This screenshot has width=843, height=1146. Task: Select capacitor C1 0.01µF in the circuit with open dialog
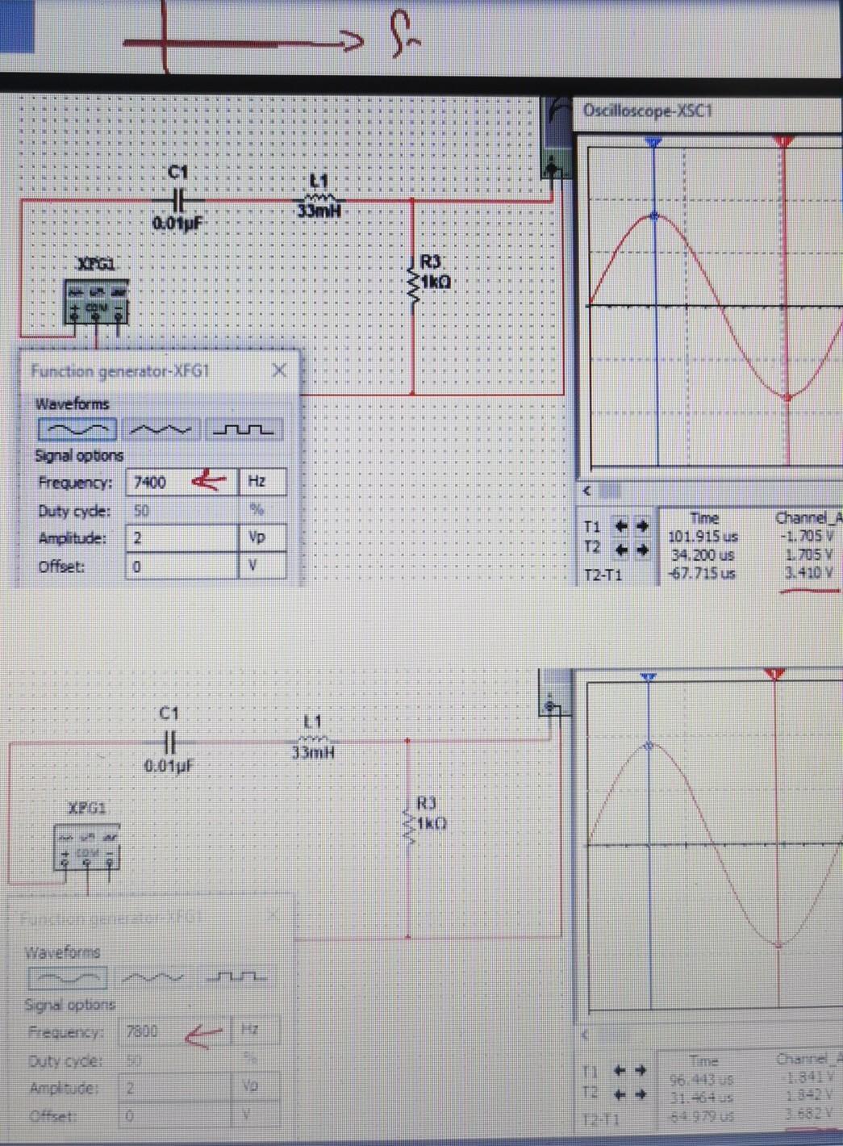pos(179,199)
